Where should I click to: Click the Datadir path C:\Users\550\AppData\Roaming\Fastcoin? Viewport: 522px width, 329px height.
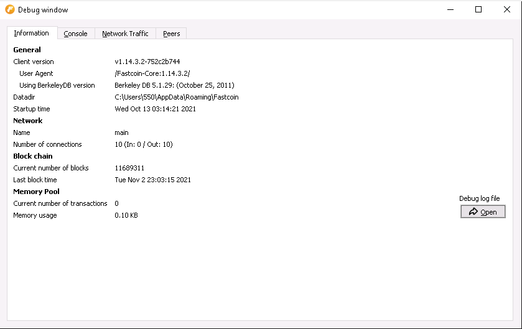177,97
